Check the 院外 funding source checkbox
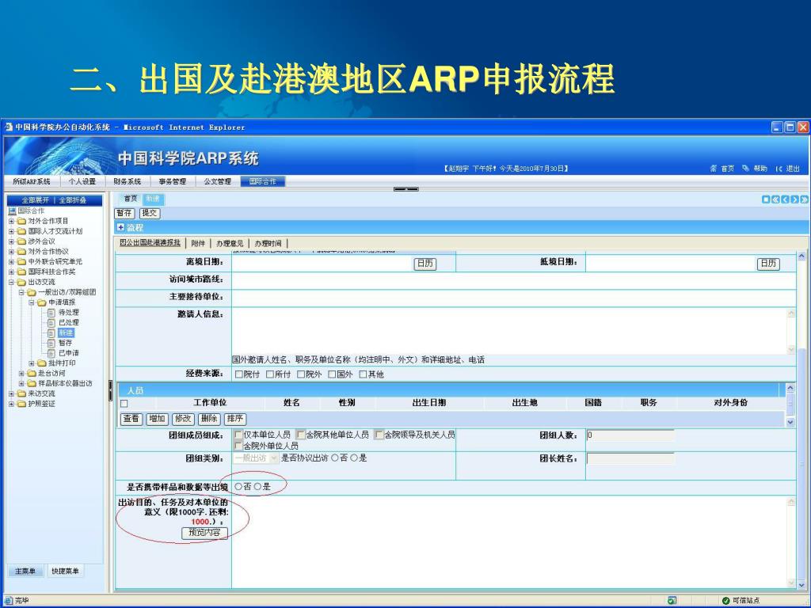The image size is (811, 608). click(301, 374)
